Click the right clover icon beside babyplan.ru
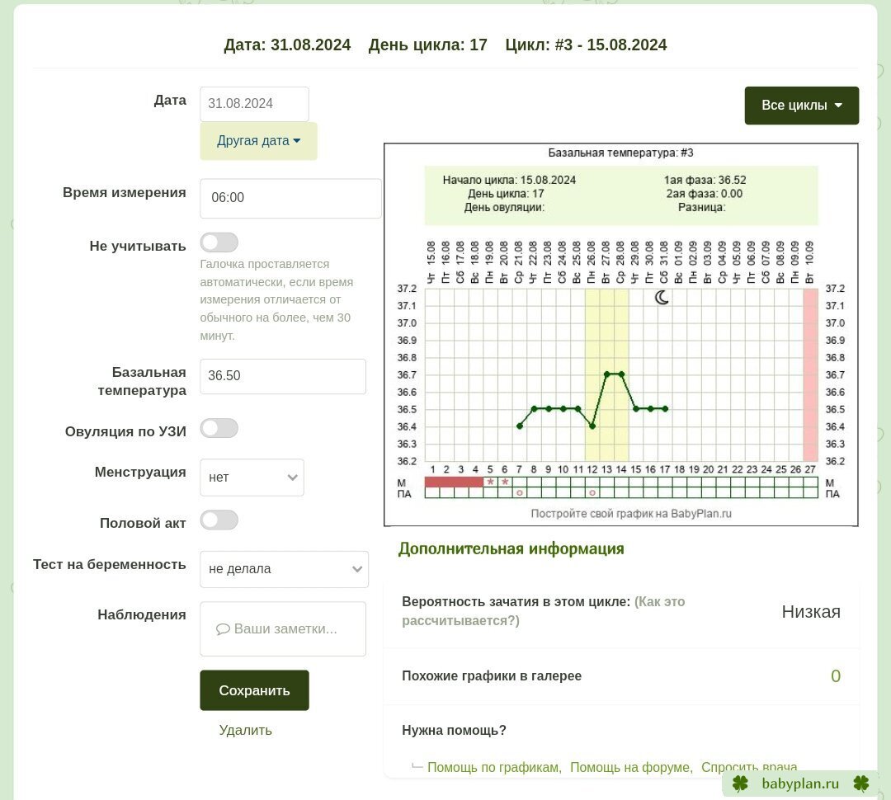Image resolution: width=891 pixels, height=800 pixels. click(x=861, y=784)
